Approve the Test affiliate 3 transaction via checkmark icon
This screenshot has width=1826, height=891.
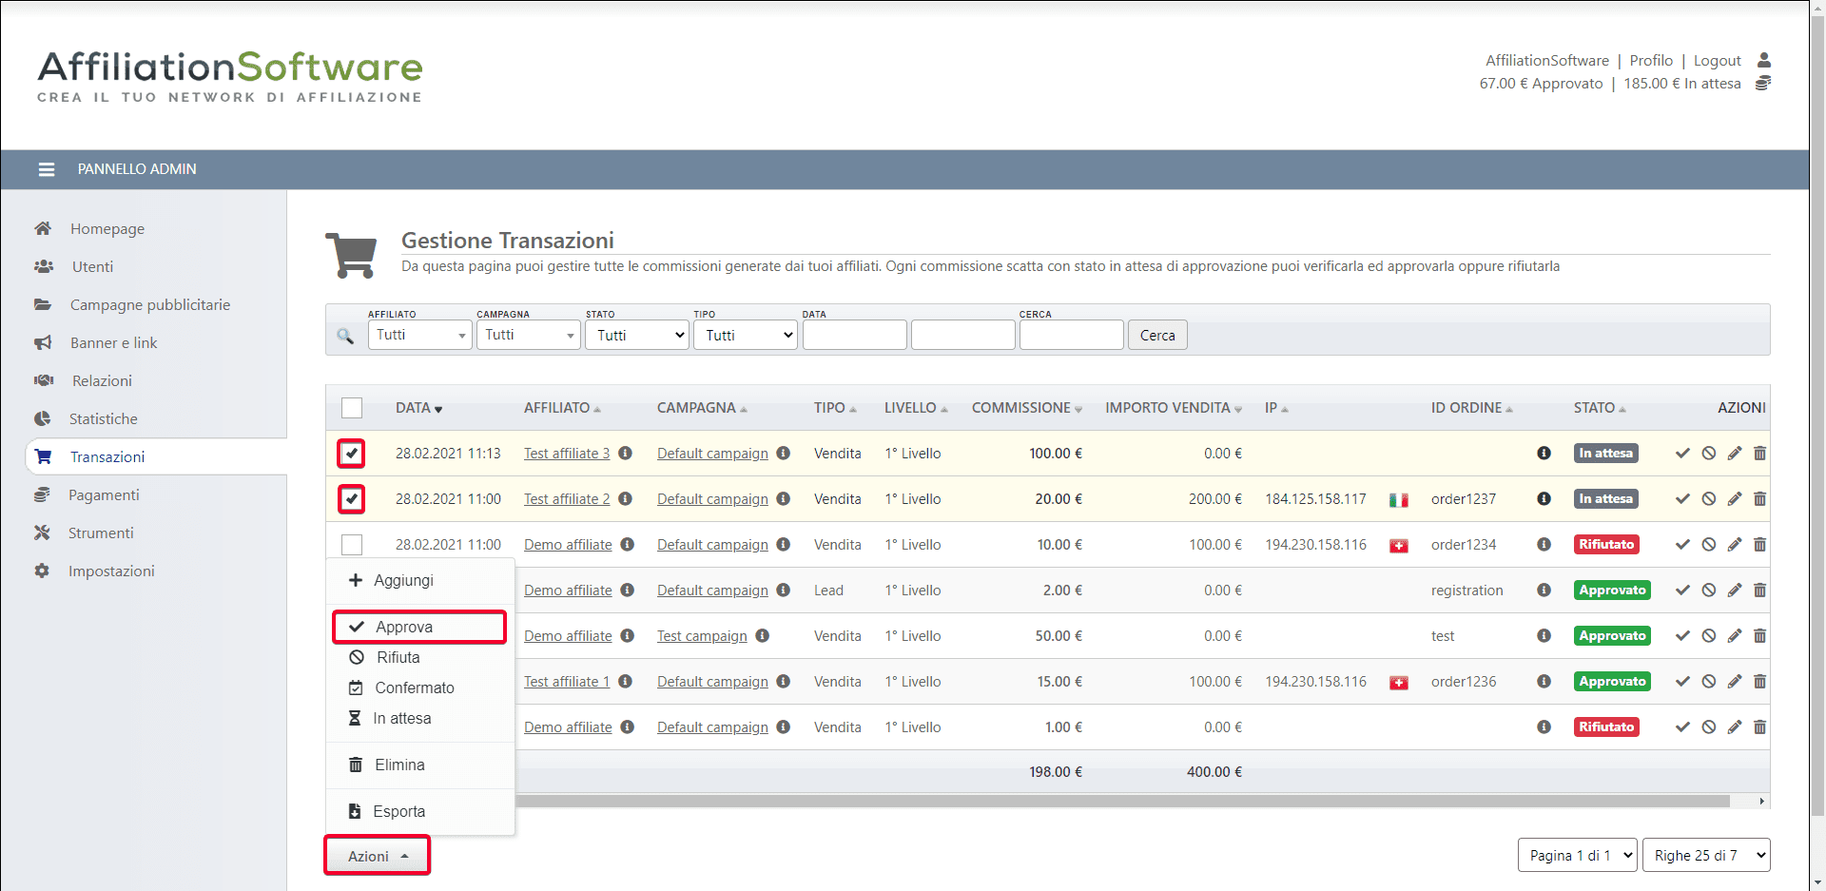pyautogui.click(x=1682, y=454)
